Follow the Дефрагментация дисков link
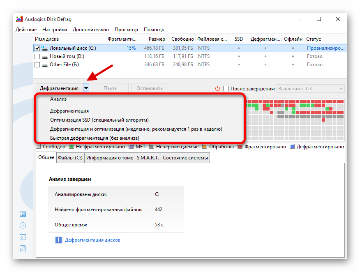 [x=92, y=240]
